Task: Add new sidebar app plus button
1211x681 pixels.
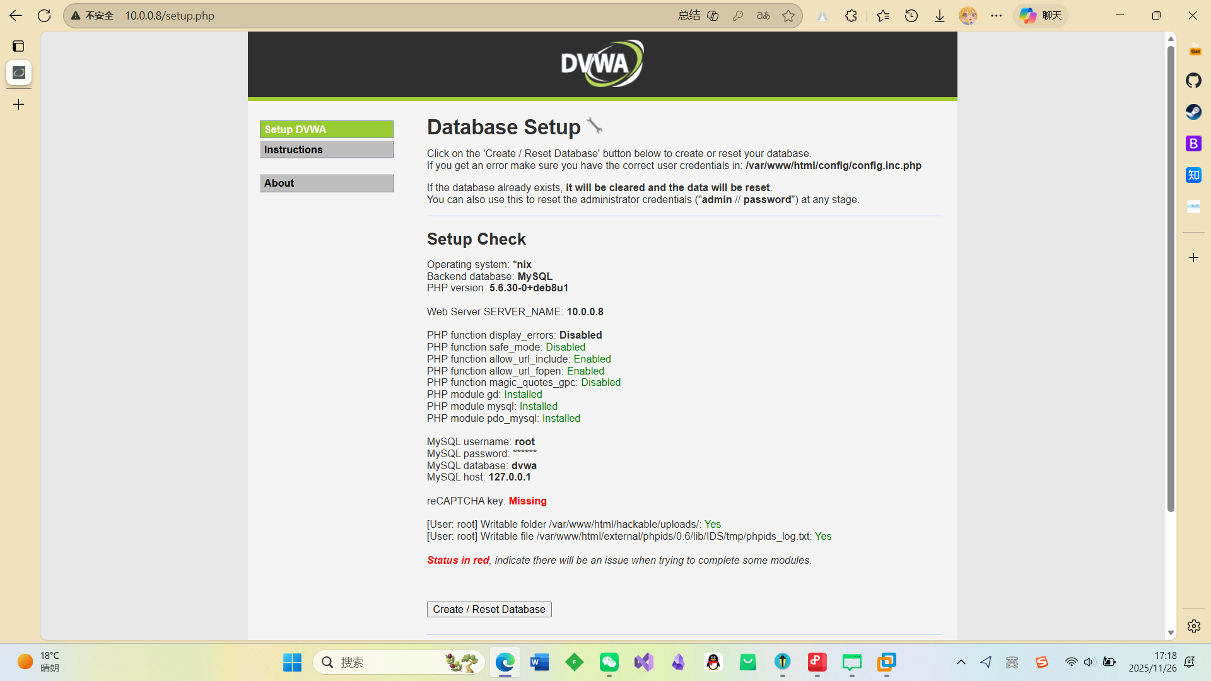Action: tap(1193, 257)
